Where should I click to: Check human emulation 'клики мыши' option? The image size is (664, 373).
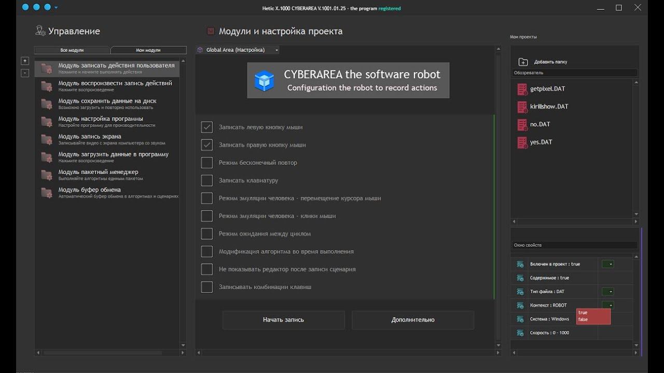point(207,216)
